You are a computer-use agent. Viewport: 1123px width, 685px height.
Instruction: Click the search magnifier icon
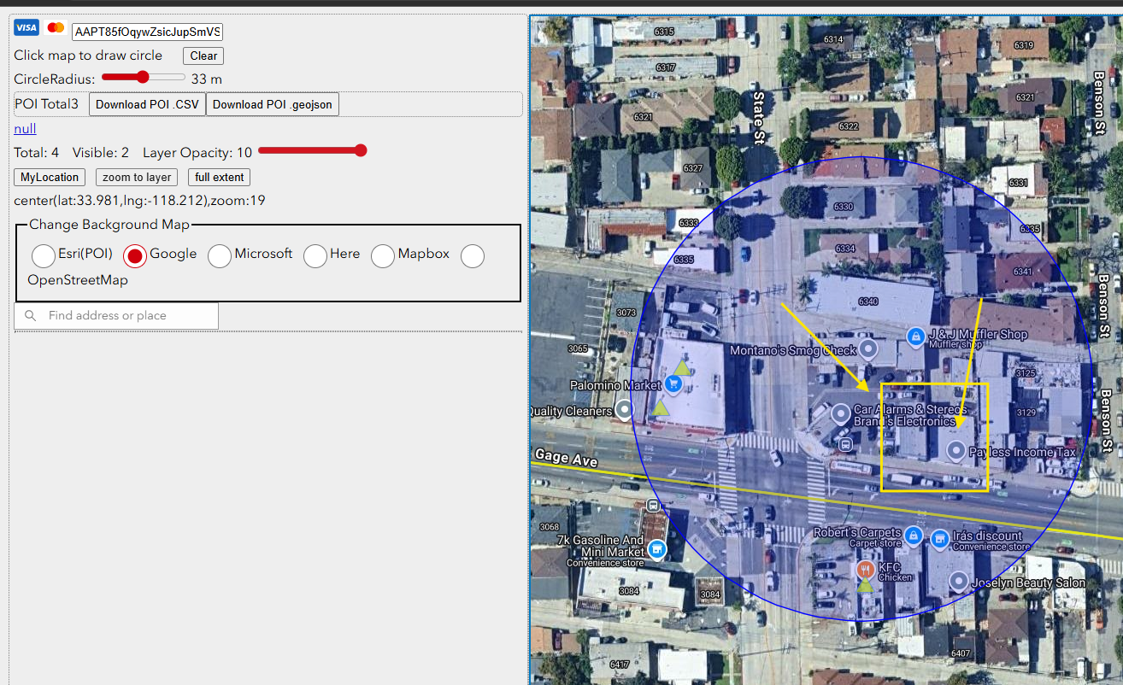point(31,315)
